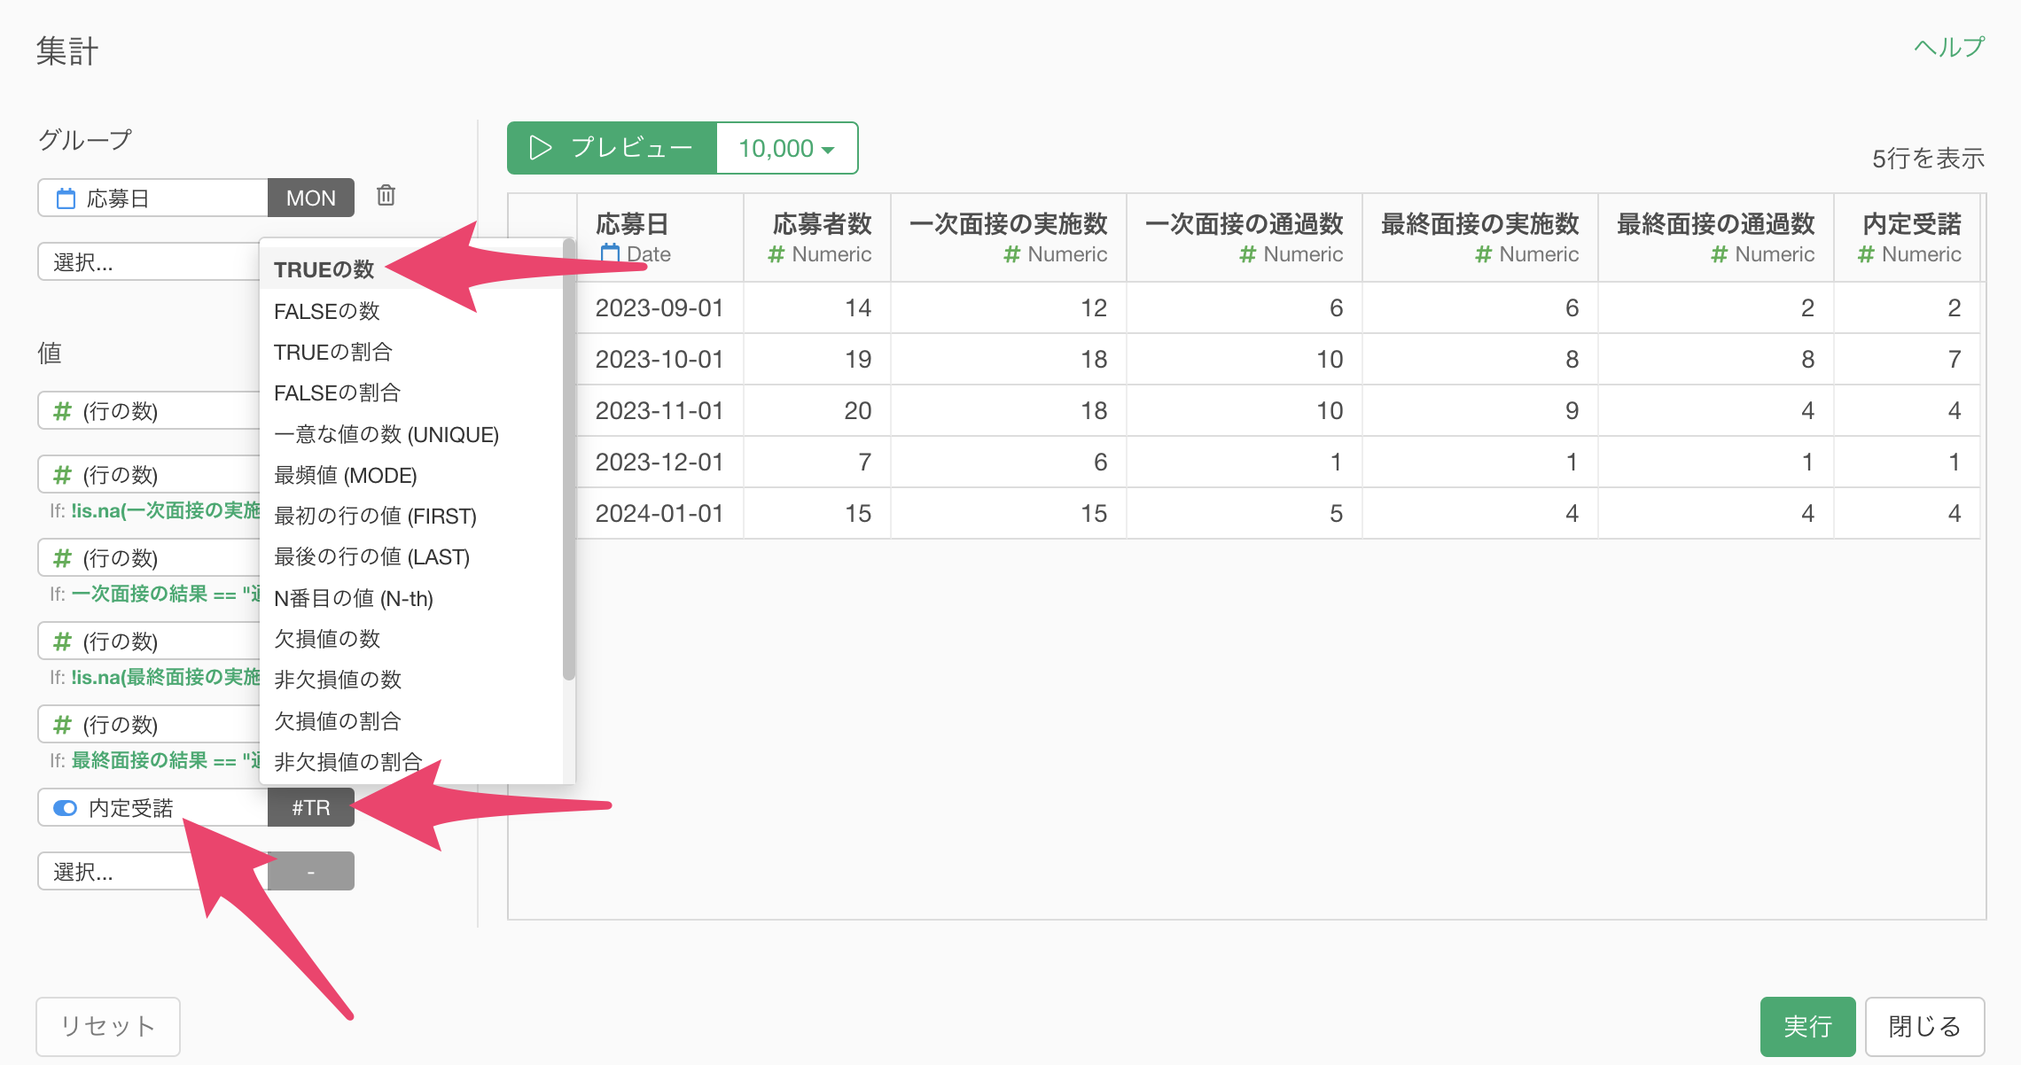Choose 一意な値の数 (UNIQUE) option
This screenshot has height=1065, width=2021.
412,434
